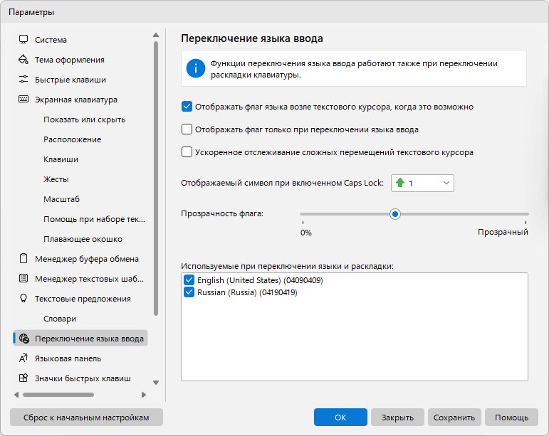Select Показать или скрыть subsection

click(85, 119)
